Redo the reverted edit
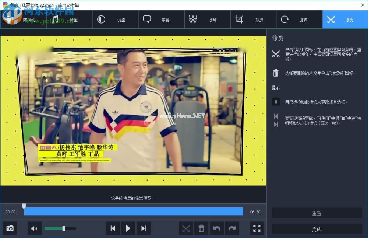The image size is (368, 238). [232, 228]
